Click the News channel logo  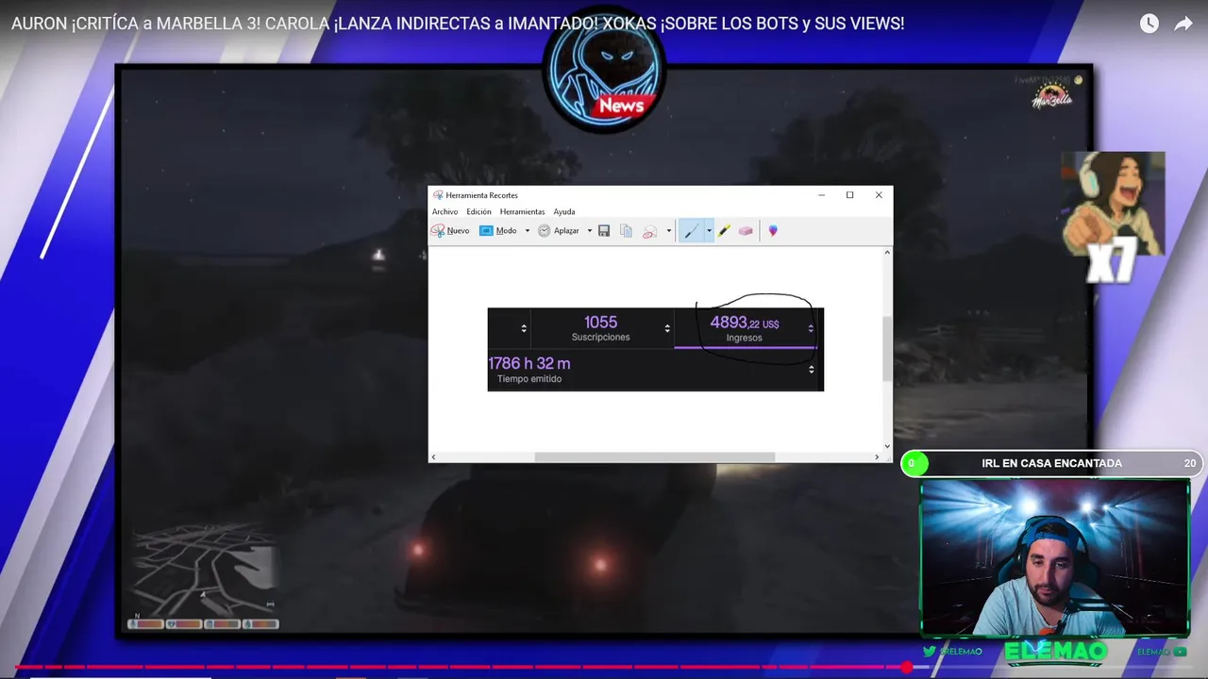[x=604, y=71]
